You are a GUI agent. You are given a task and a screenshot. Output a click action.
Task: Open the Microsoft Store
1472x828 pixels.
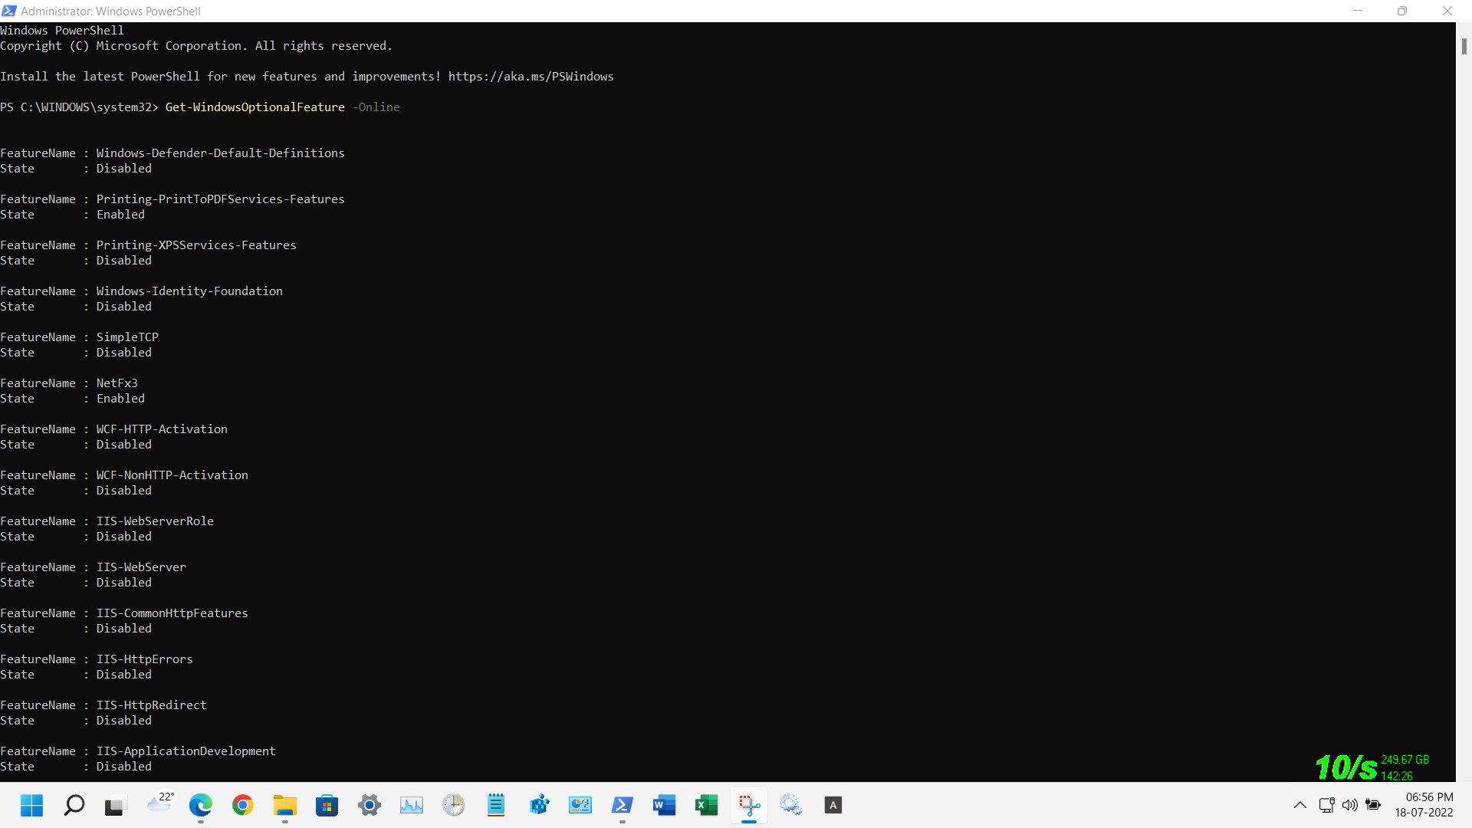[x=327, y=805]
